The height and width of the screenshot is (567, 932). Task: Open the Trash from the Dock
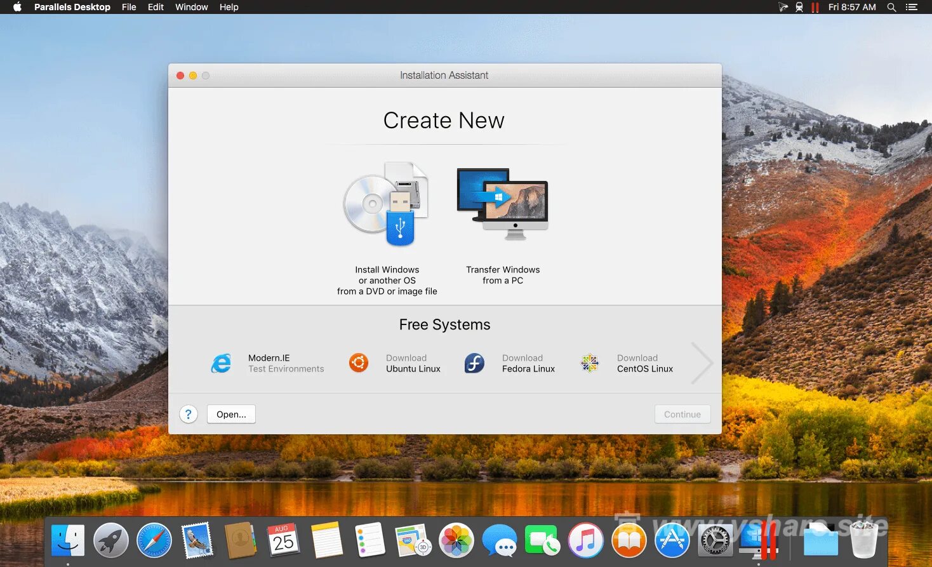(862, 540)
